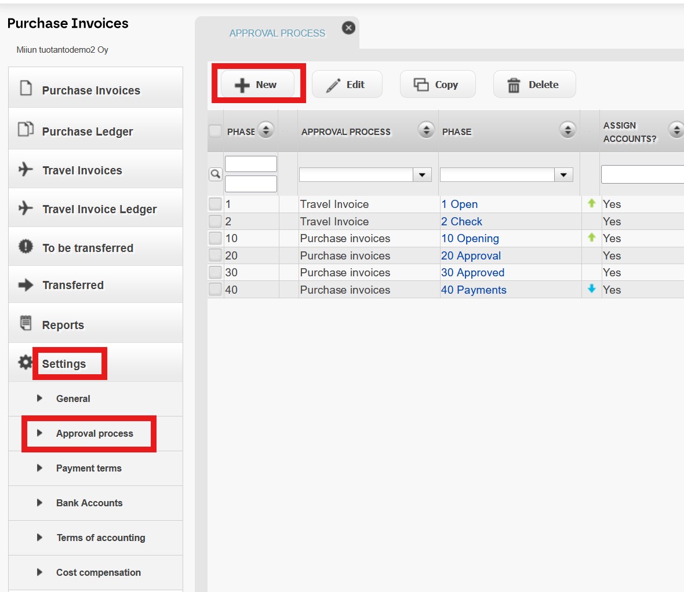Open the Phase filter dropdown
This screenshot has width=684, height=592.
(563, 175)
